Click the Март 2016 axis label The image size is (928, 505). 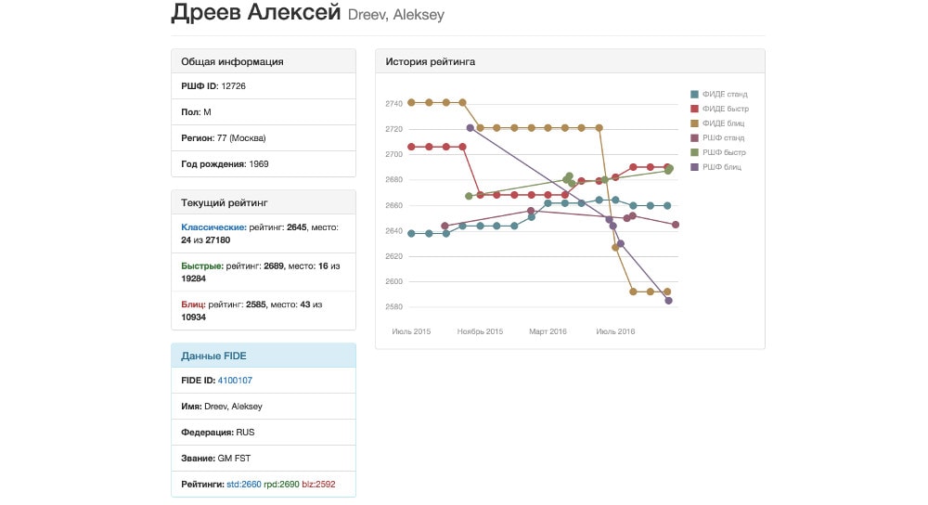pos(548,331)
